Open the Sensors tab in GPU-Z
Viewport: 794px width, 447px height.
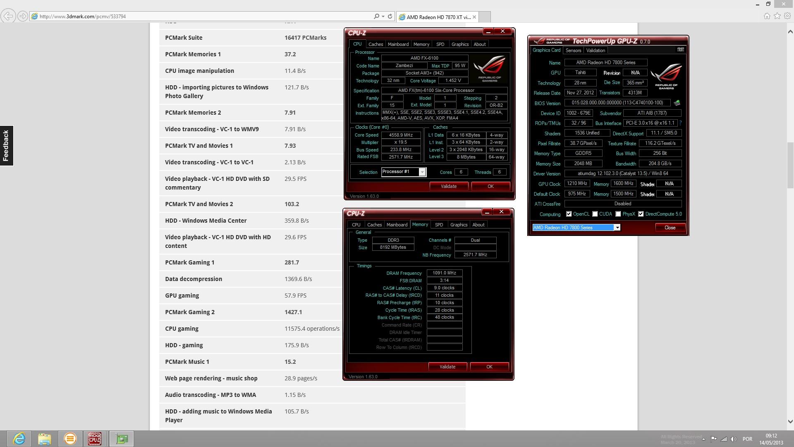tap(573, 50)
